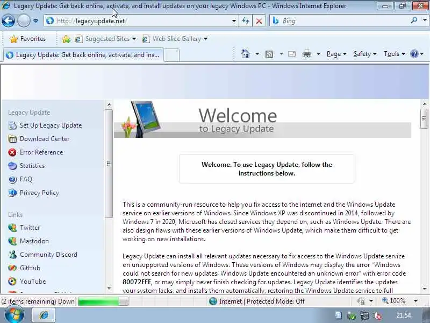Expand the Home button dropdown arrow
The width and height of the screenshot is (430, 323).
[x=257, y=54]
